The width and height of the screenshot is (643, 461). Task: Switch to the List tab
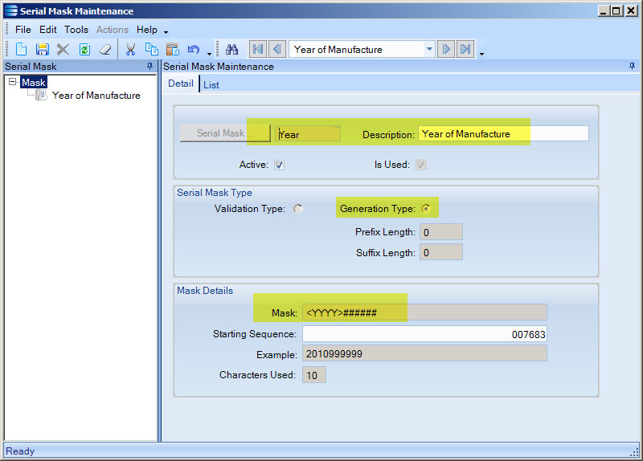211,84
